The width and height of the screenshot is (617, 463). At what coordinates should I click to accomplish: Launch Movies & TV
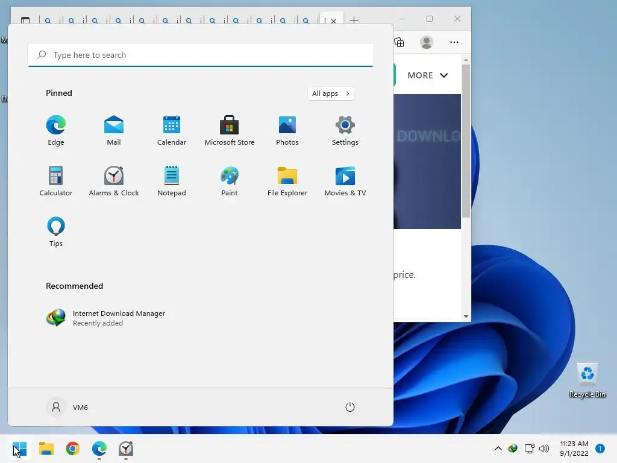[345, 181]
